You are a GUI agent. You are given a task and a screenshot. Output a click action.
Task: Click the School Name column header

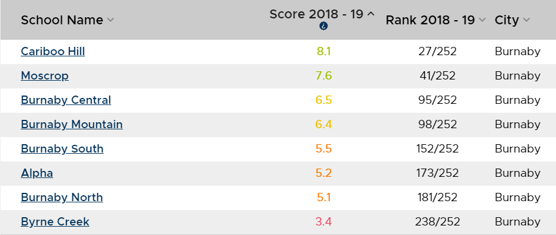click(62, 20)
